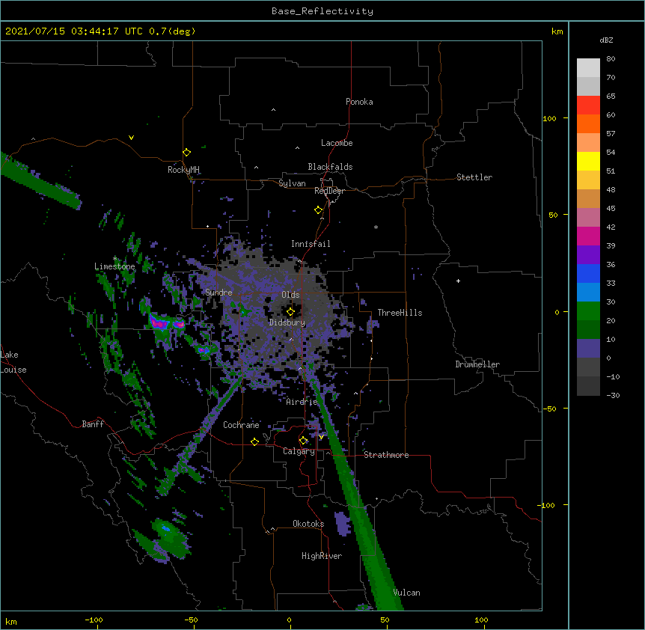
Task: Click the Olds town label
Action: 290,295
